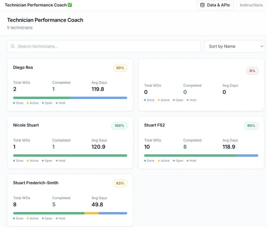Open the Sort by Name dropdown

pyautogui.click(x=234, y=46)
